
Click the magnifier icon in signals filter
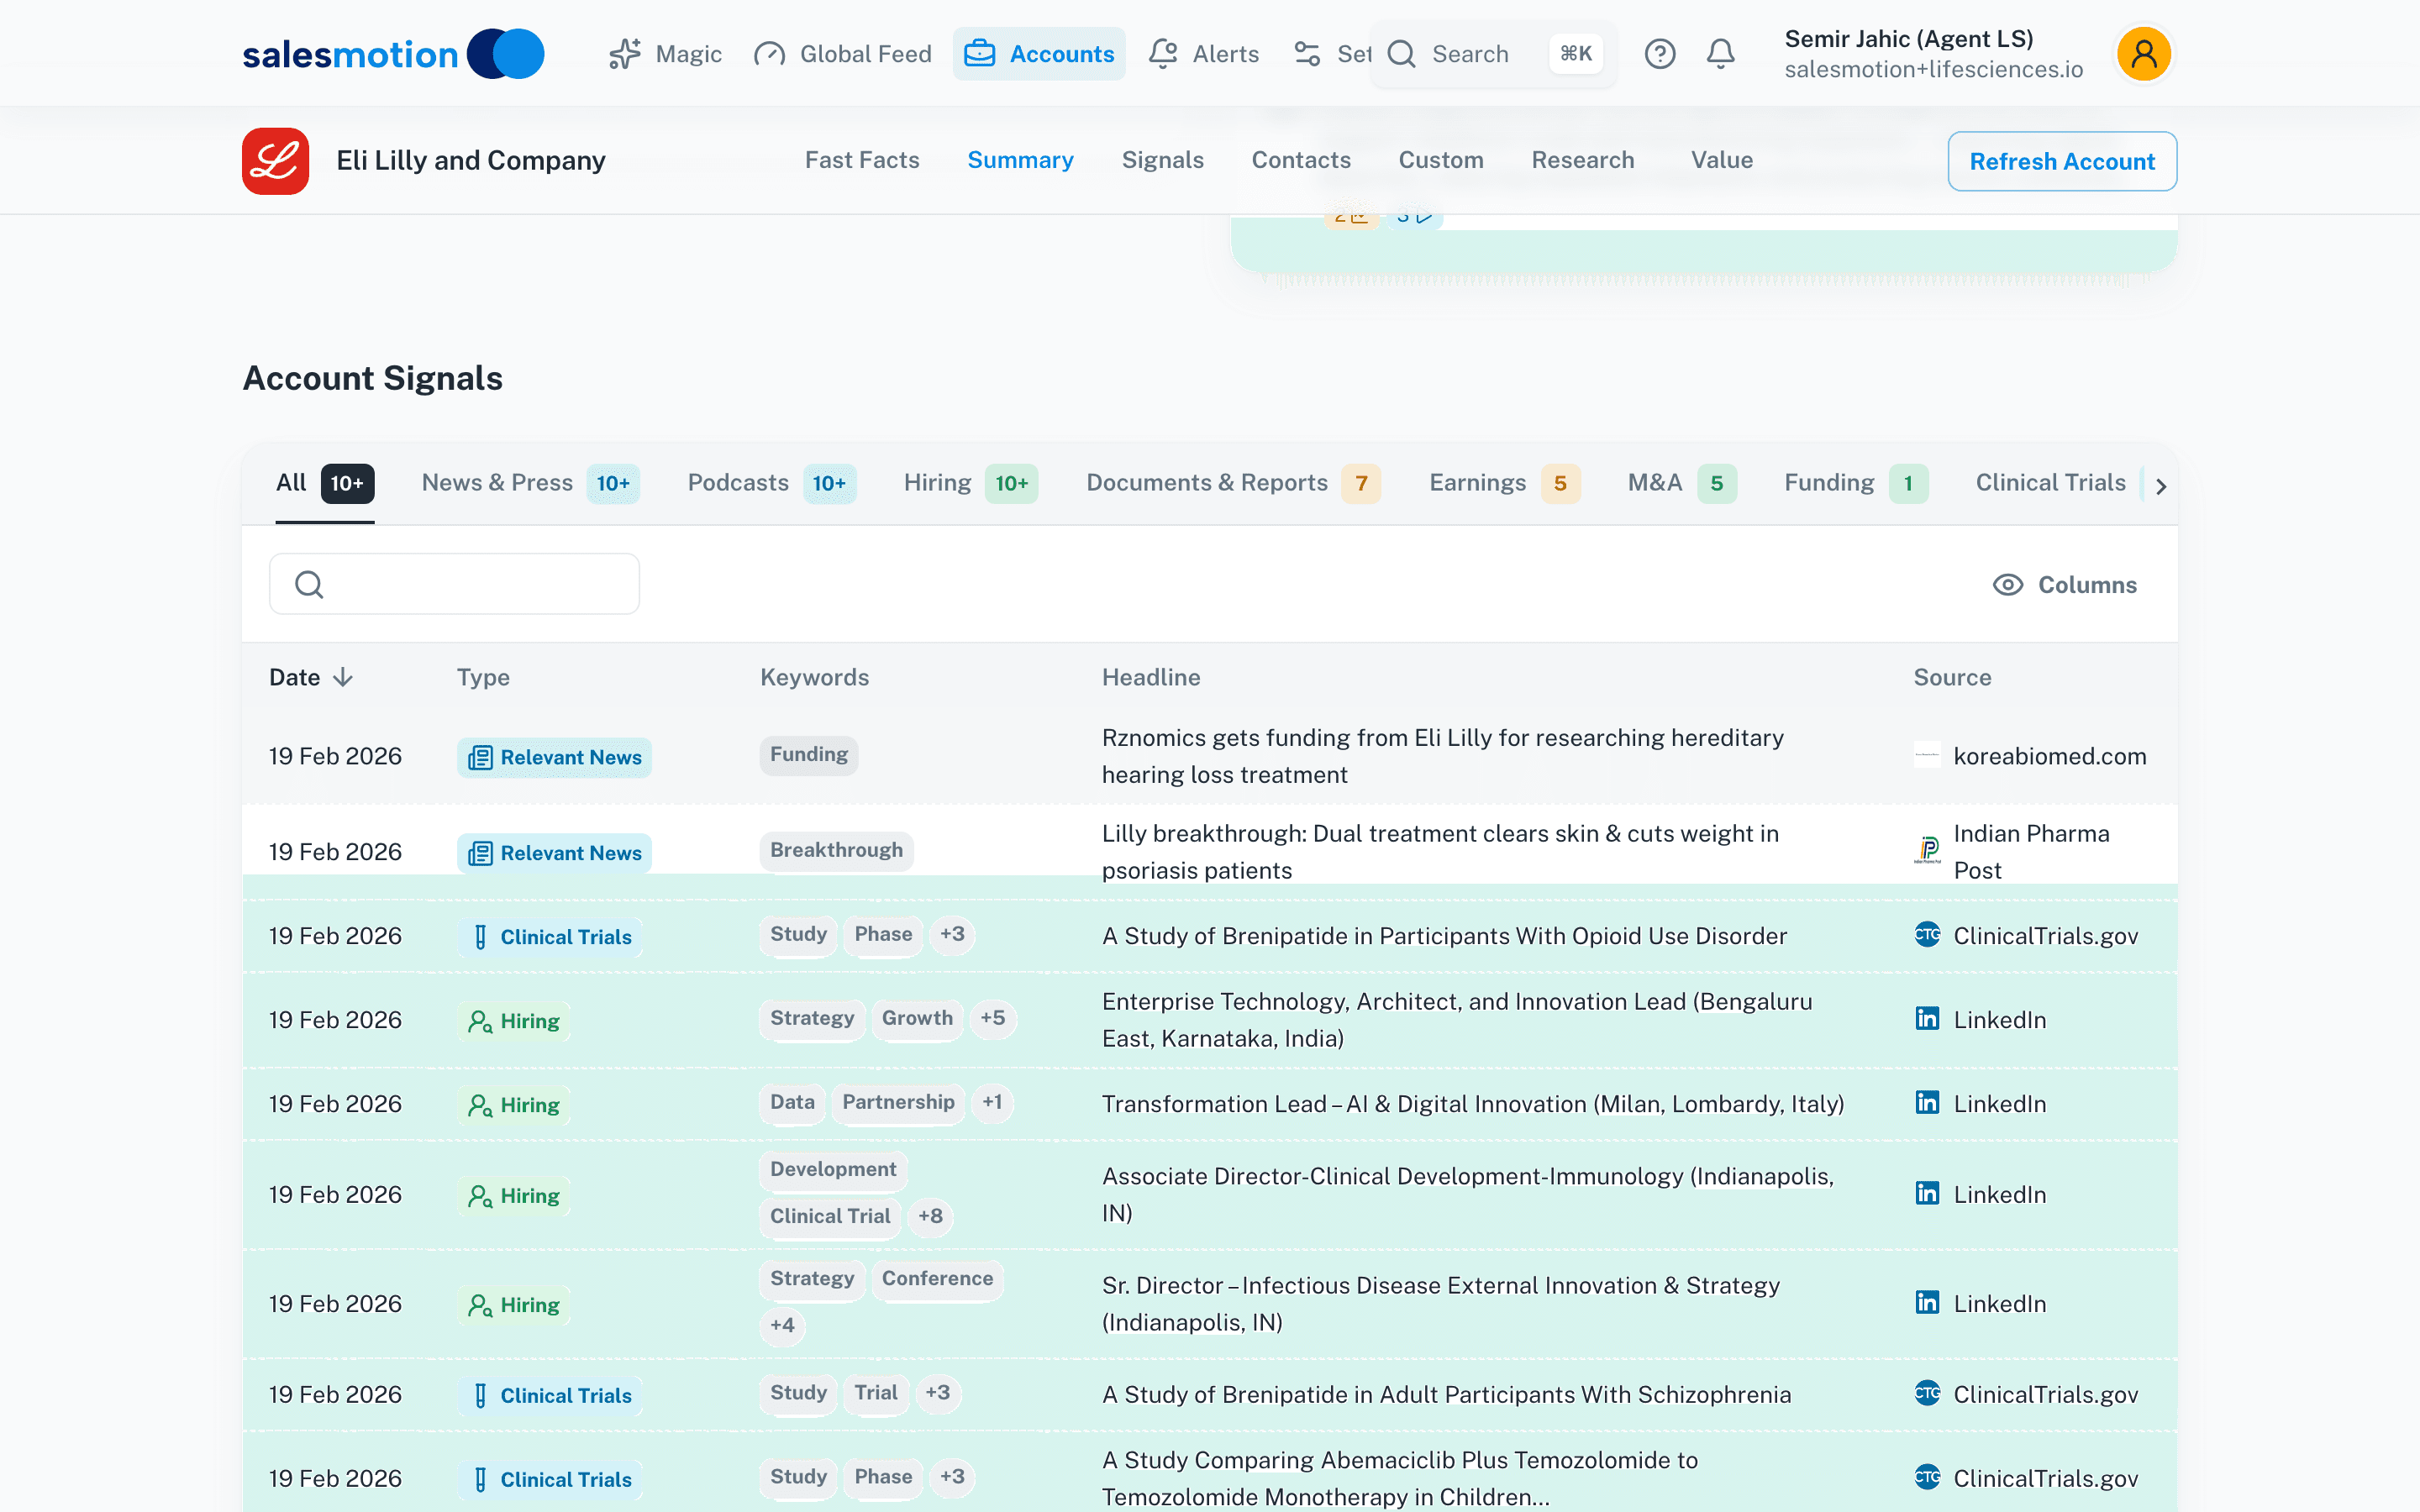tap(309, 584)
